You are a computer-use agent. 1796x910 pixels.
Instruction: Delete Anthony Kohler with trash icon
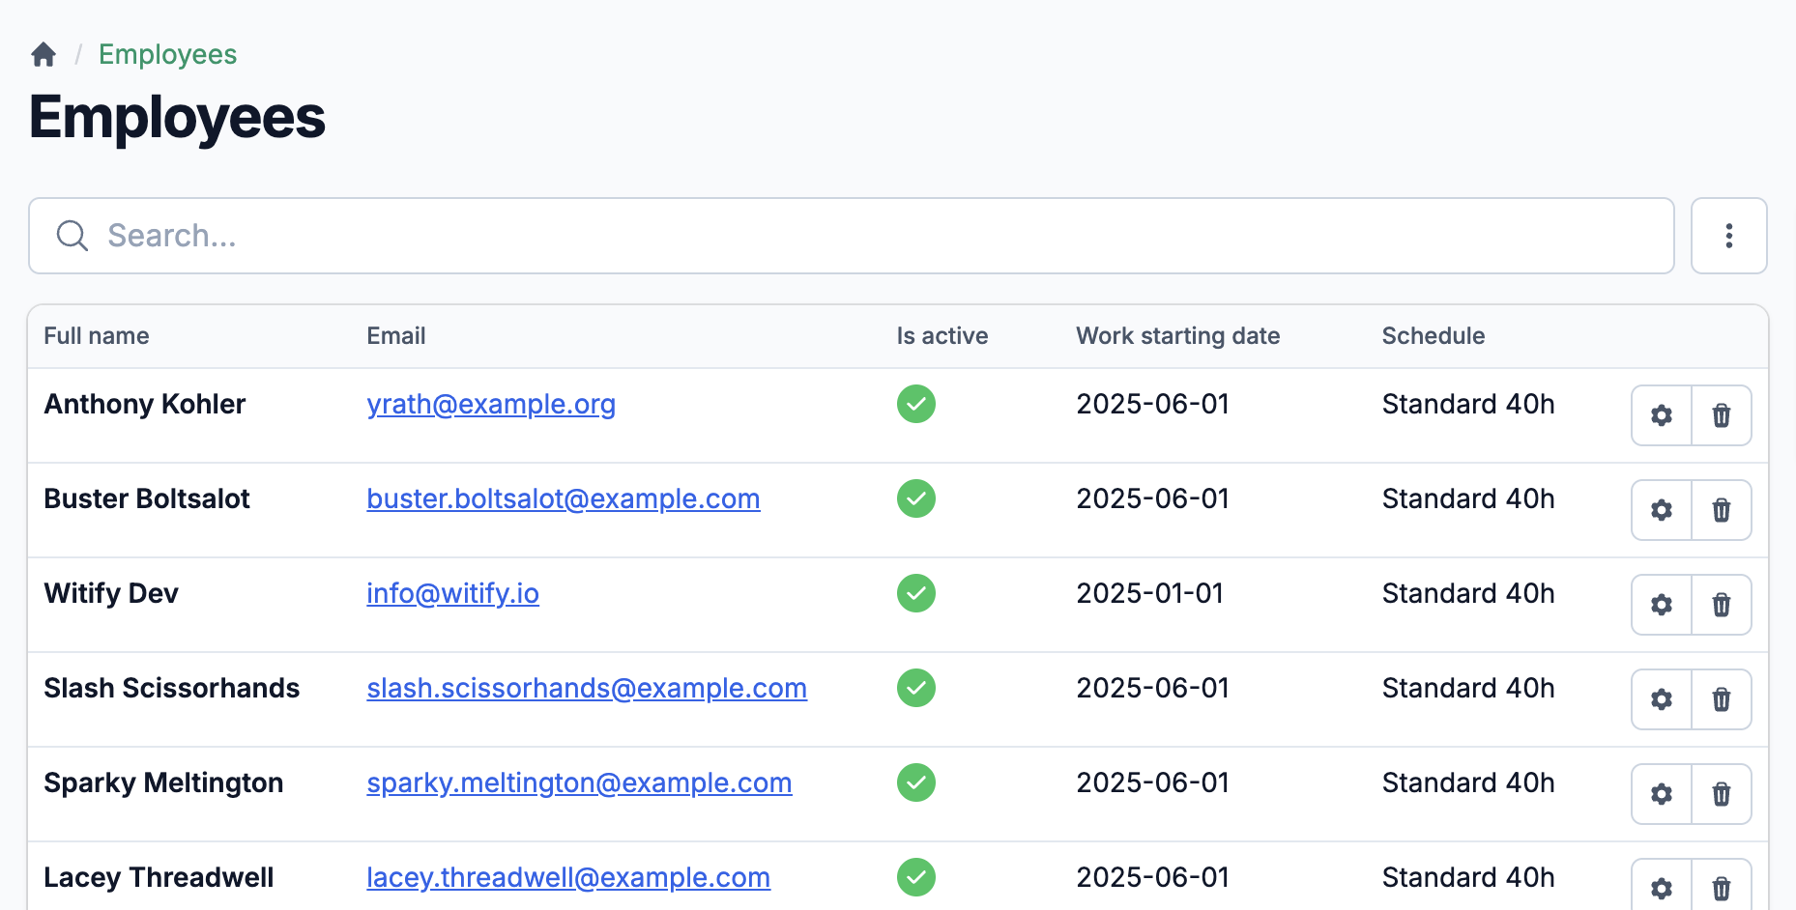(x=1722, y=415)
